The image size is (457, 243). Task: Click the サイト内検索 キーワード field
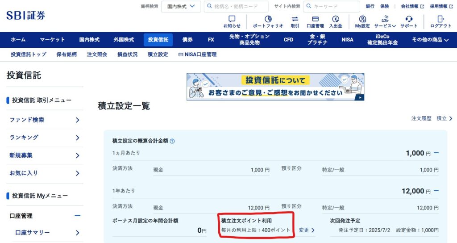pyautogui.click(x=332, y=6)
